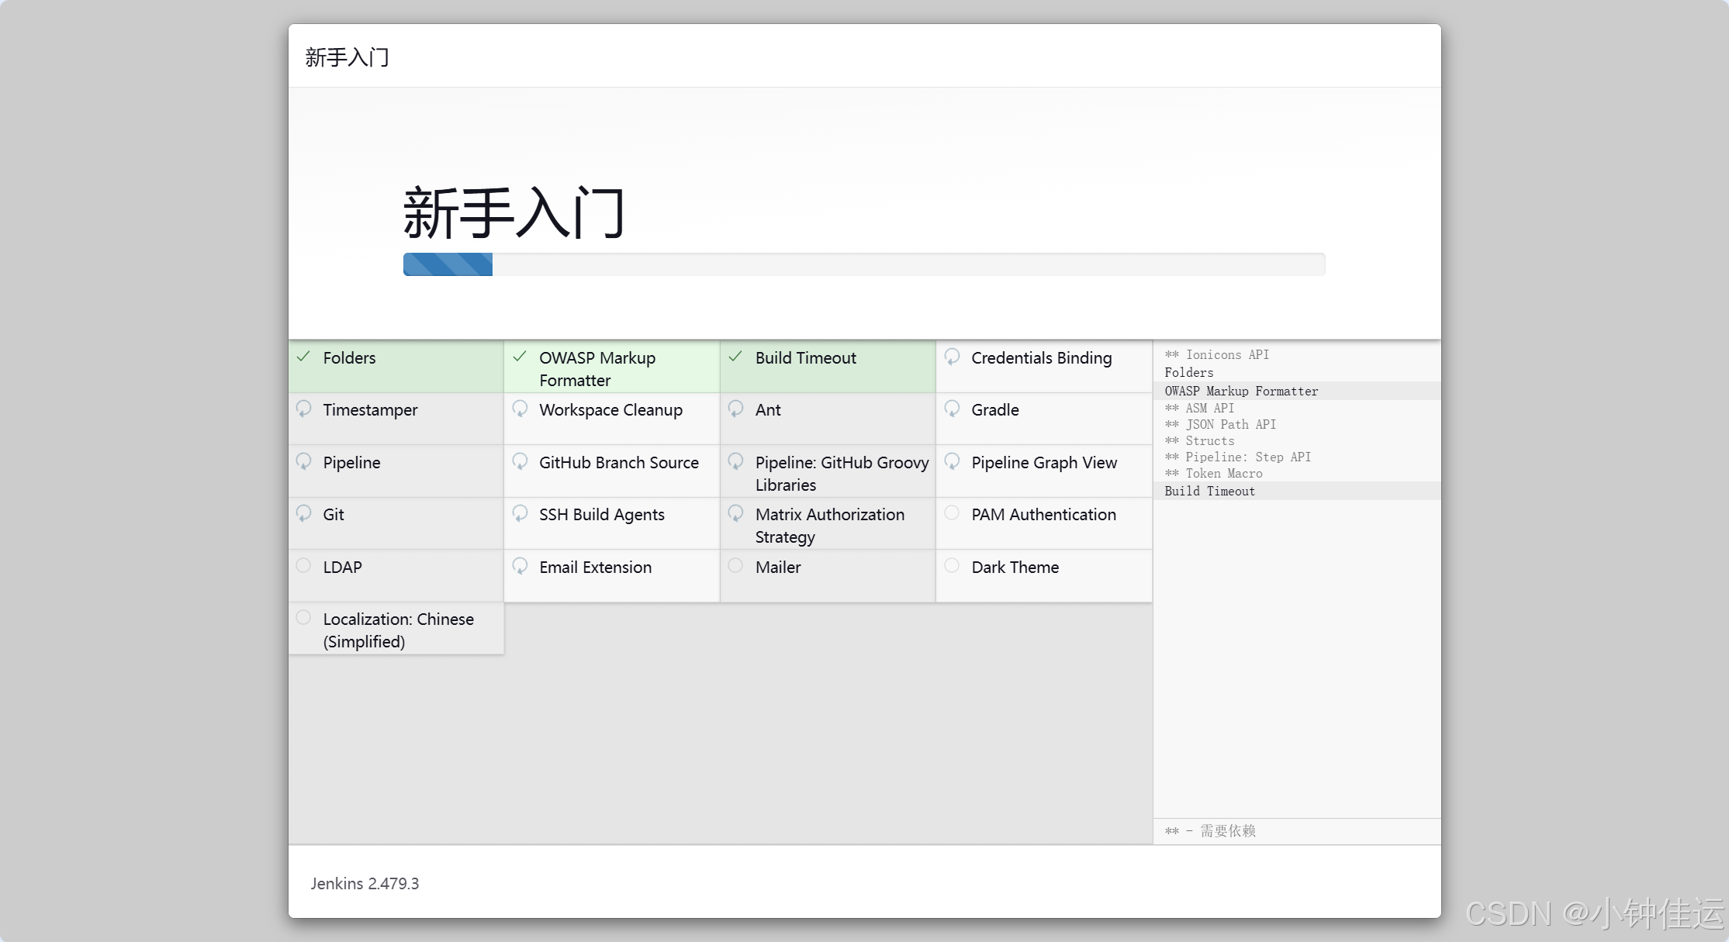Select the OWASP Markup Formatter plugin label

[597, 369]
